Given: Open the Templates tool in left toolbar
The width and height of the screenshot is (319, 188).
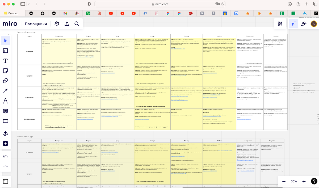Looking at the screenshot, I should [x=5, y=51].
